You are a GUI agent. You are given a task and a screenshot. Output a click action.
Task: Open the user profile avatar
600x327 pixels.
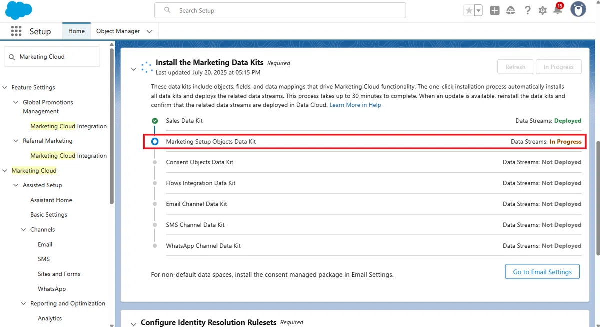(578, 10)
